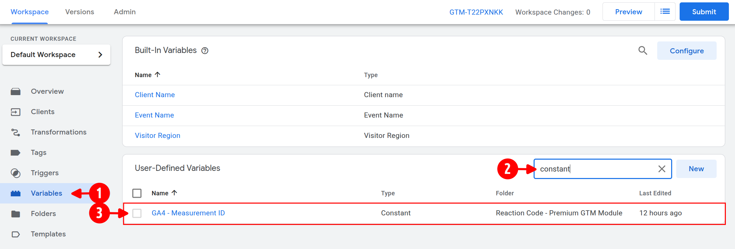Check the GA4 - Measurement ID row checkbox
The height and width of the screenshot is (249, 735).
click(x=137, y=213)
